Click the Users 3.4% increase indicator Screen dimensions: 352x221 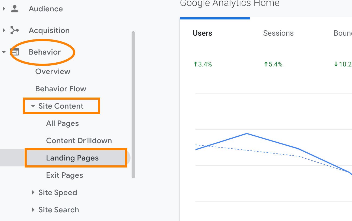click(203, 64)
